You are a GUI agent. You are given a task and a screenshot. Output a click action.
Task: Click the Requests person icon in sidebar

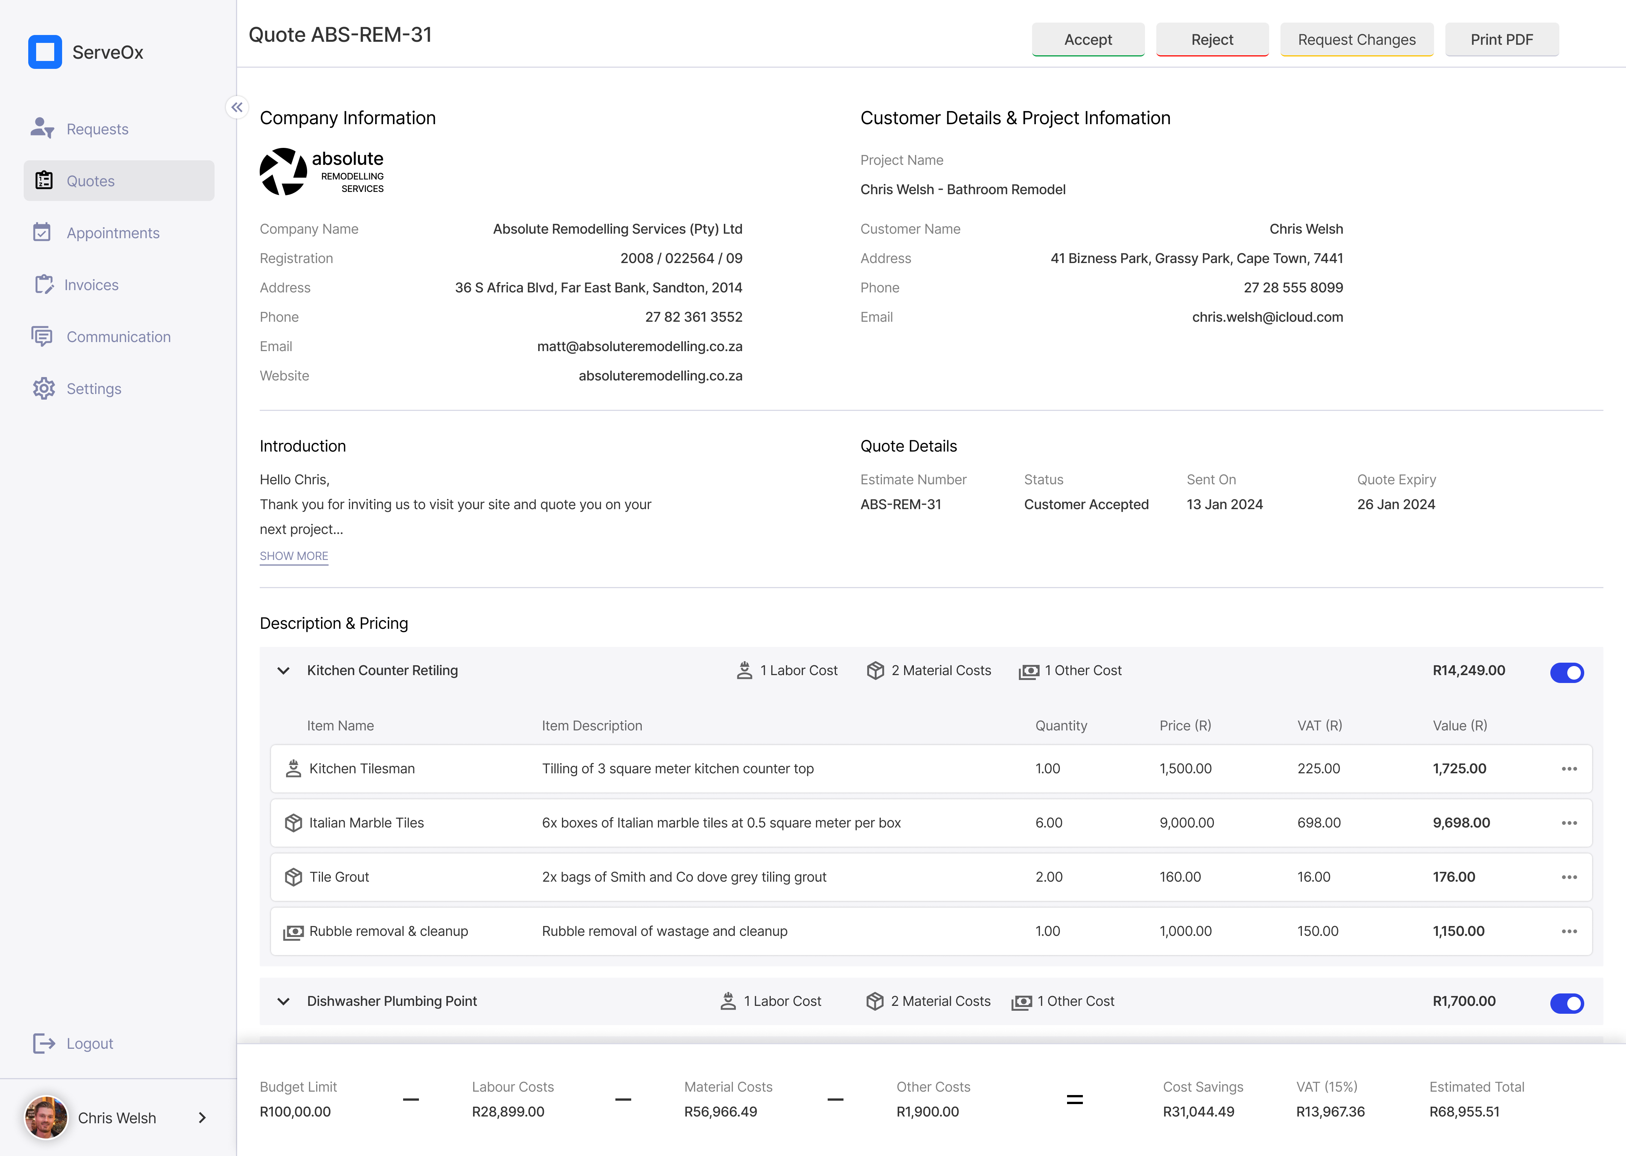[43, 128]
